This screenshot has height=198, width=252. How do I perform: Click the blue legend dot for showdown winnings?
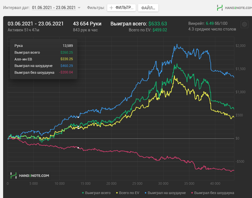coord(145,193)
